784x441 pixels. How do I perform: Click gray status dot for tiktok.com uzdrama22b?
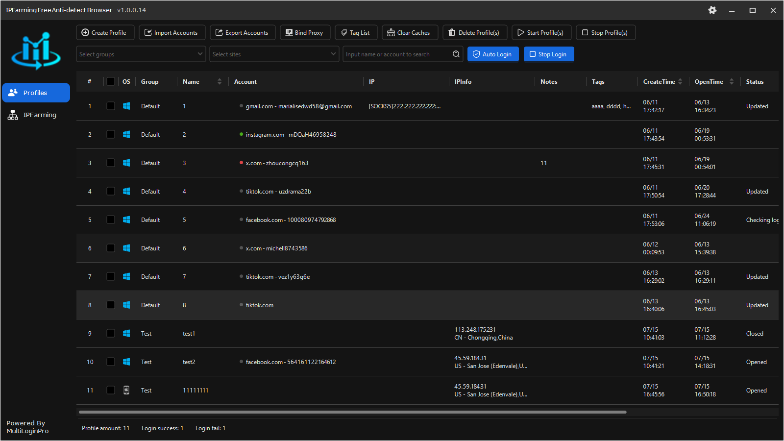pyautogui.click(x=241, y=191)
